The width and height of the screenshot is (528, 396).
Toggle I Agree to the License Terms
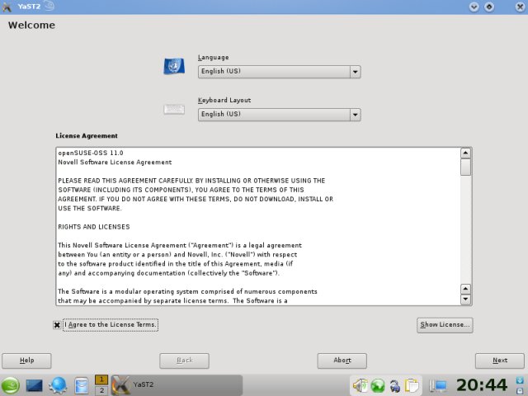(57, 325)
